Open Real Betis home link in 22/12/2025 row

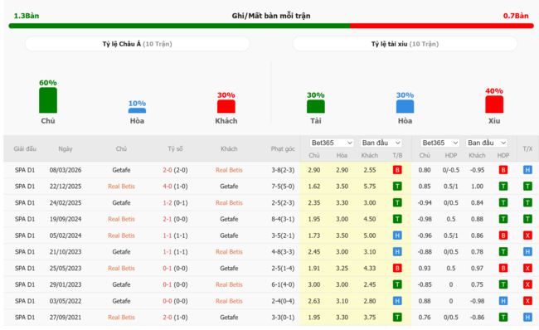tap(121, 187)
